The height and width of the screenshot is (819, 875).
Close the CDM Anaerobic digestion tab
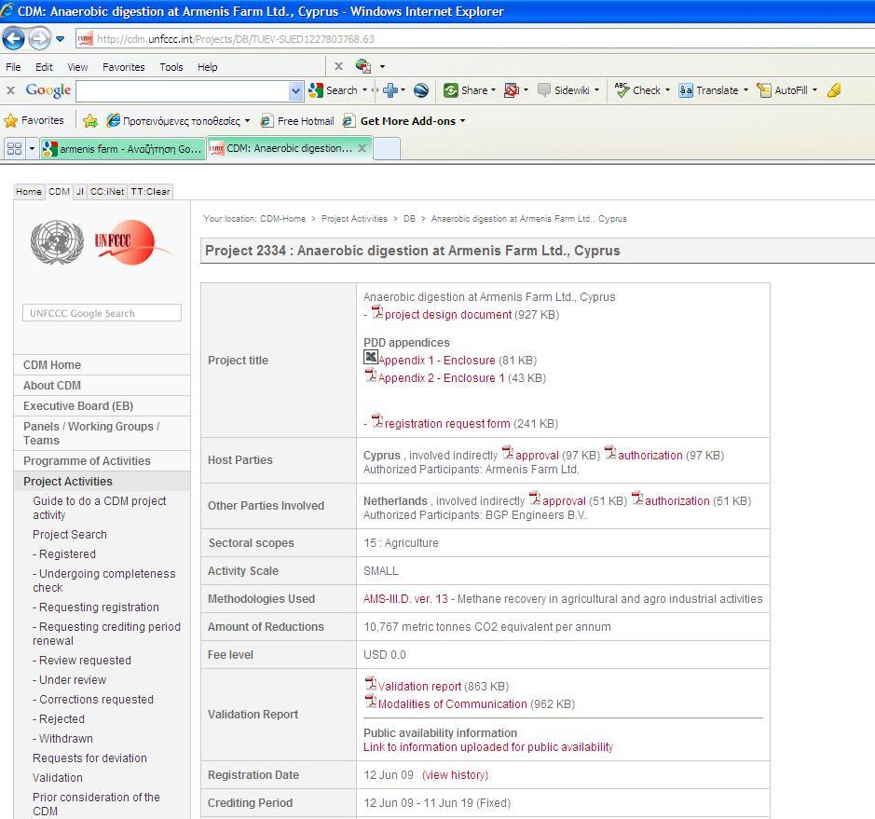point(362,148)
